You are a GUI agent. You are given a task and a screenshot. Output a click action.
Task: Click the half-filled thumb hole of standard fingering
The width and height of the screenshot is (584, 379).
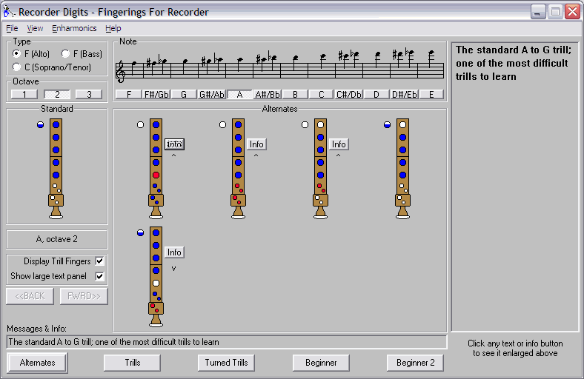[x=41, y=125]
